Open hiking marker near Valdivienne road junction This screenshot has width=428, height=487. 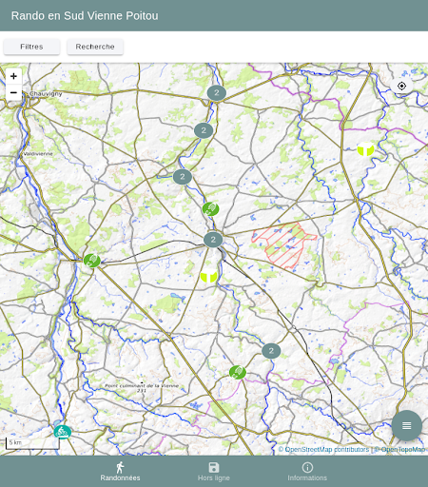click(x=92, y=261)
